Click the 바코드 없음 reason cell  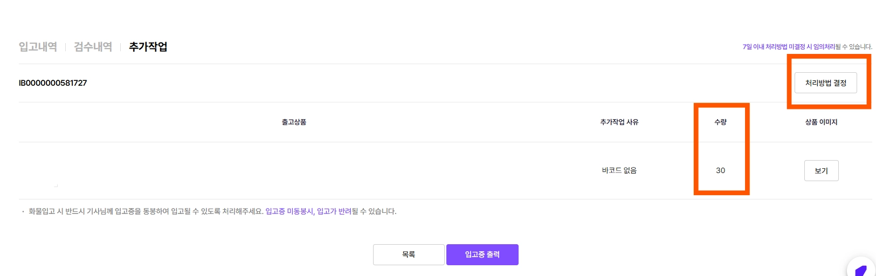click(x=619, y=170)
